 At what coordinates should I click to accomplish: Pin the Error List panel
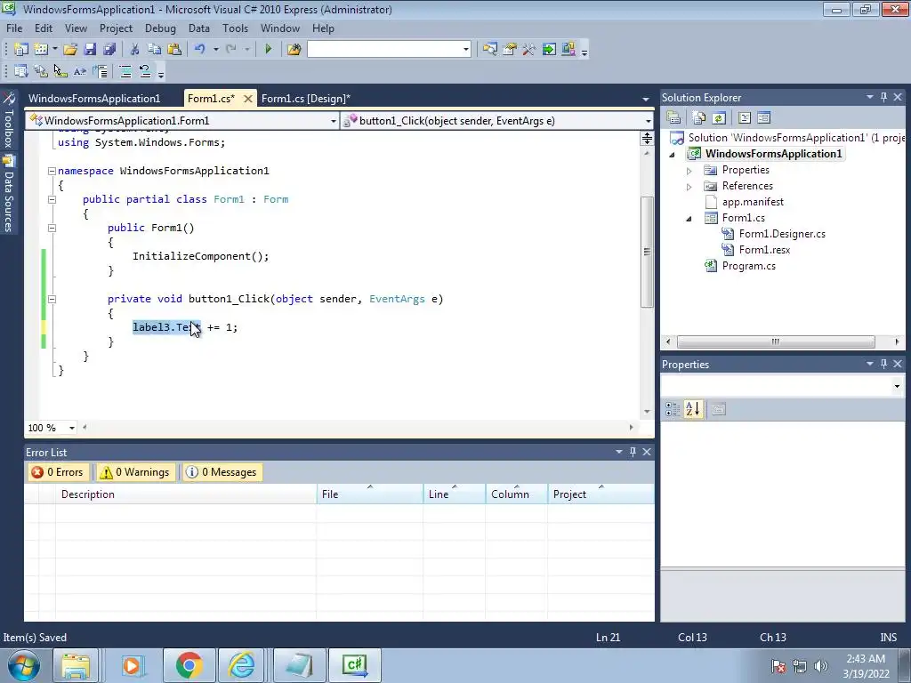[x=633, y=452]
